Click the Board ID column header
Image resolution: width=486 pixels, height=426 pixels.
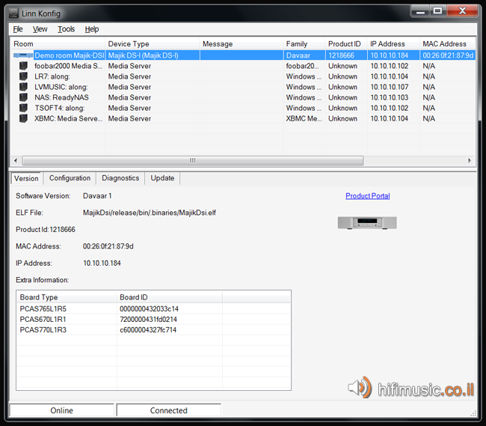[x=170, y=297]
